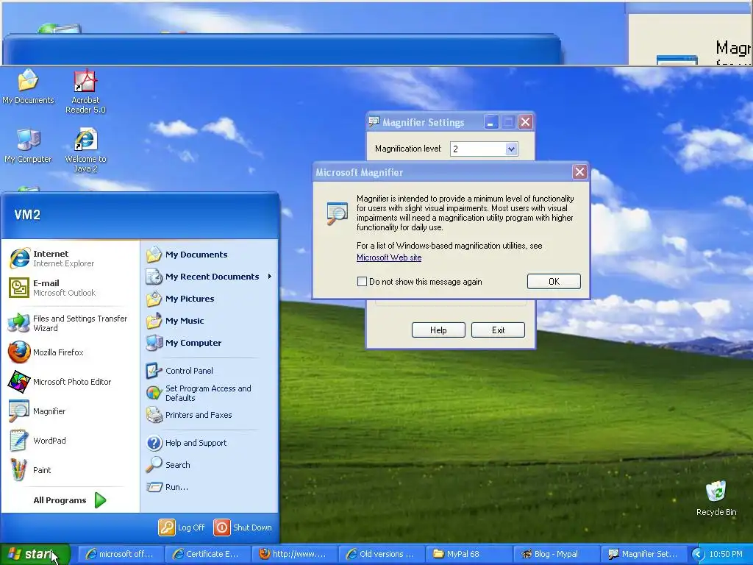753x565 pixels.
Task: Open Set Program Access and Defaults
Action: (x=209, y=393)
